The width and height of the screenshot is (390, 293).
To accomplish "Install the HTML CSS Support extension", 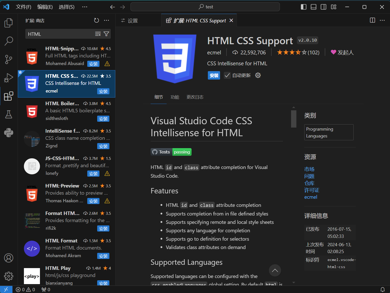I will pos(214,75).
